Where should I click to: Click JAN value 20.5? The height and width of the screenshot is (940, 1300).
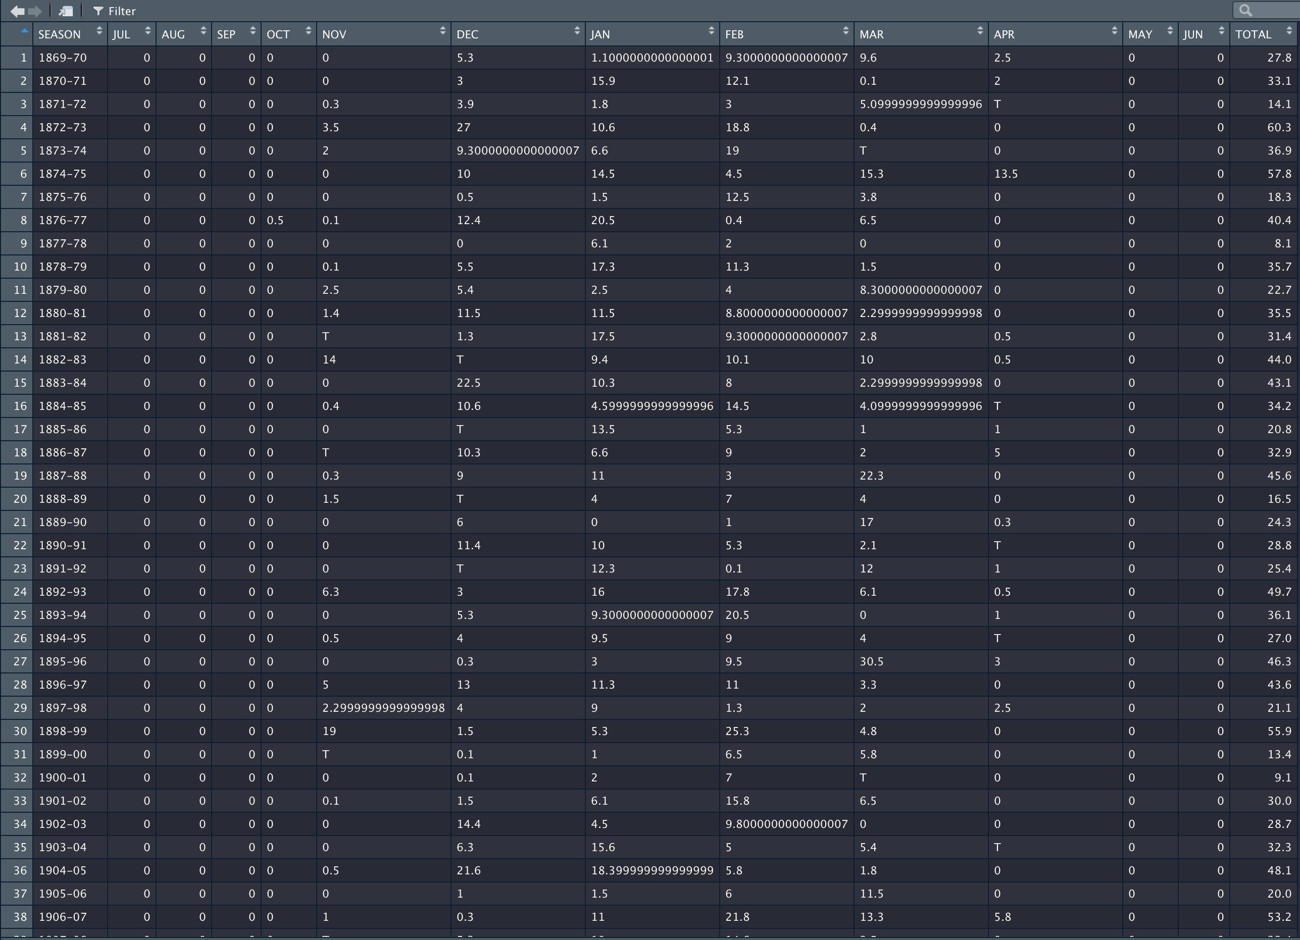(x=603, y=221)
